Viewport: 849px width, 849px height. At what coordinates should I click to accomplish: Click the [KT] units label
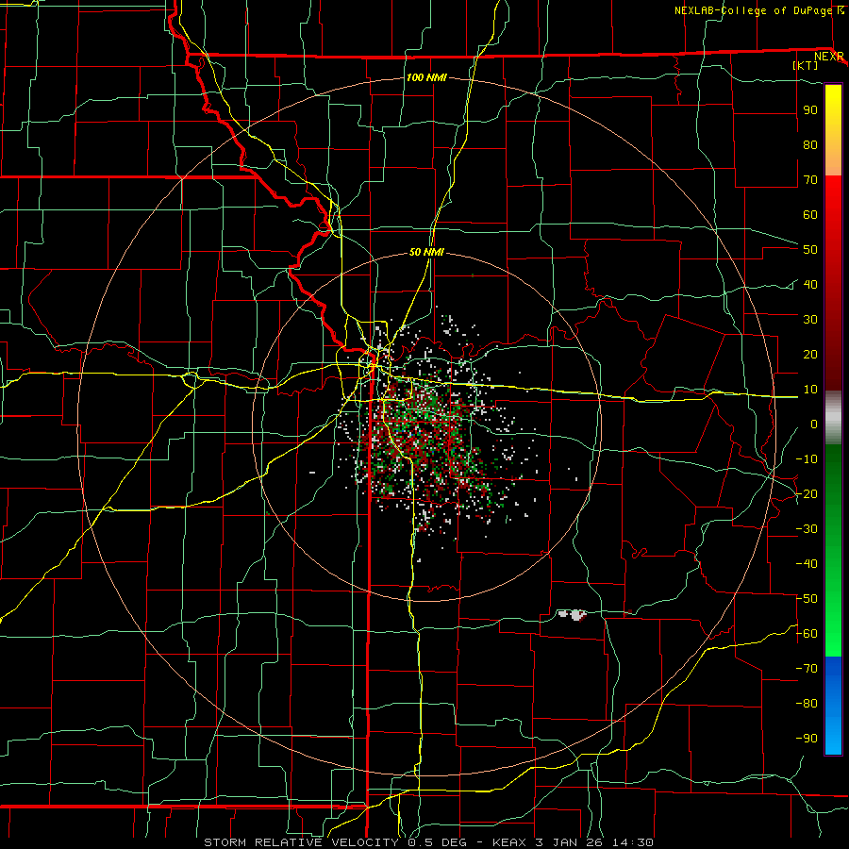806,65
